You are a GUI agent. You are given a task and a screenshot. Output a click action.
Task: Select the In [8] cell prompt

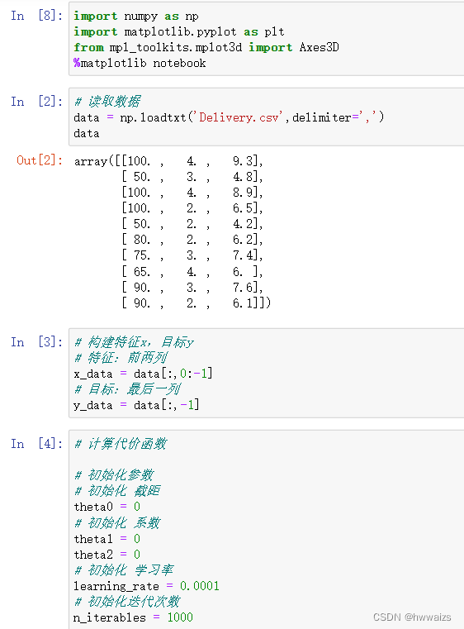coord(36,16)
